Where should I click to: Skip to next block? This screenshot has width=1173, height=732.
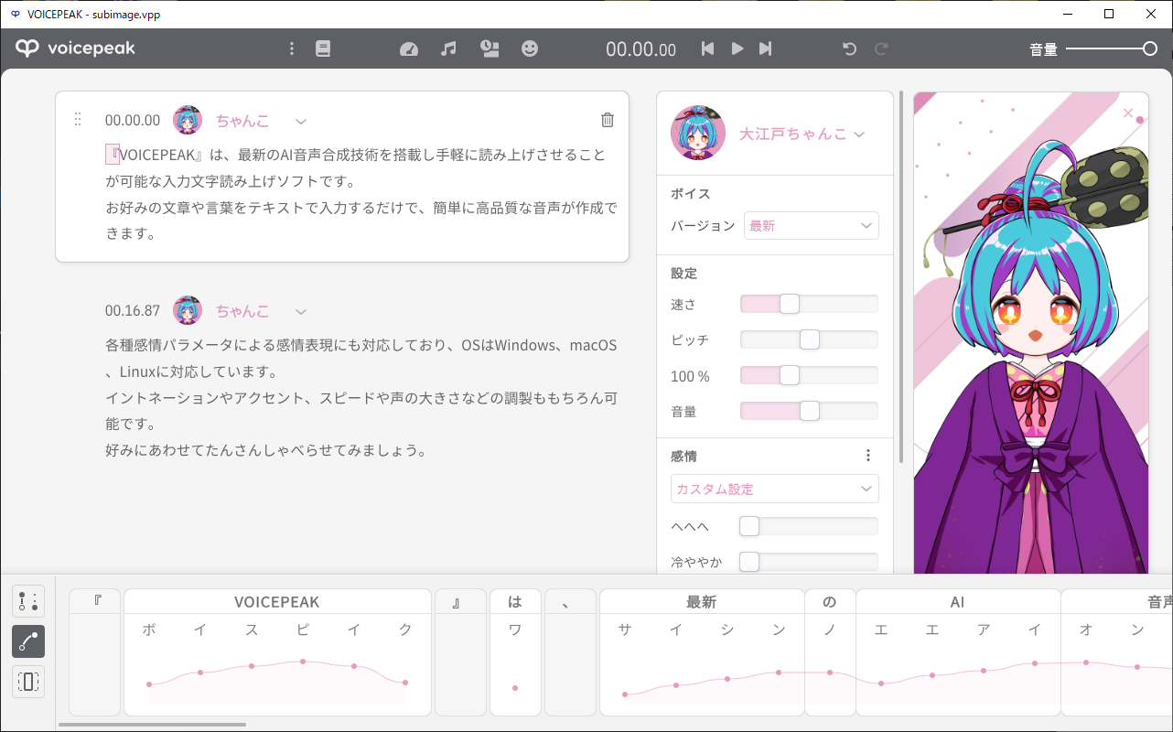pyautogui.click(x=766, y=48)
